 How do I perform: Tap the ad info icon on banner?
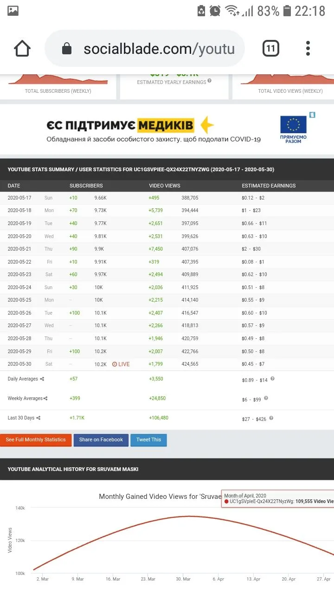(312, 115)
